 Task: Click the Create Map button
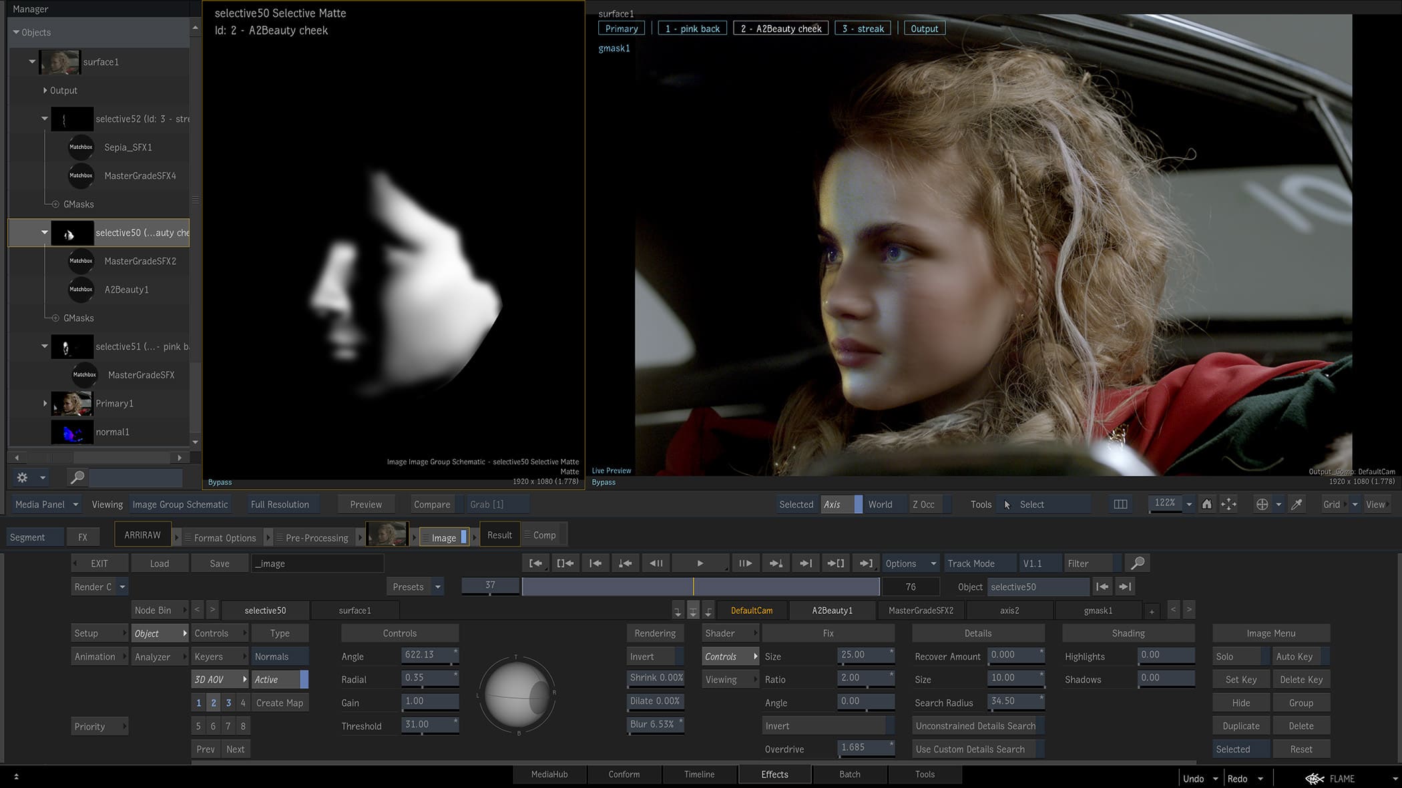279,703
